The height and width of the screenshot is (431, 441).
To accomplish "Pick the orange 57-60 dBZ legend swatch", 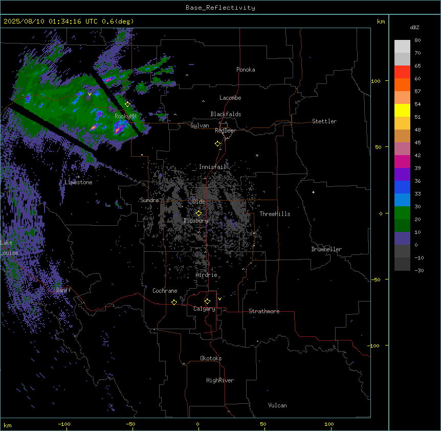I will [x=402, y=84].
